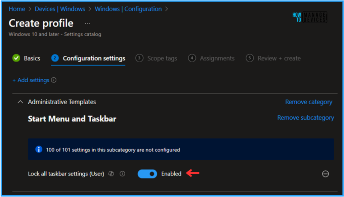Image resolution: width=344 pixels, height=197 pixels.
Task: Open Windows | Configuration breadcrumb
Action: coord(128,9)
